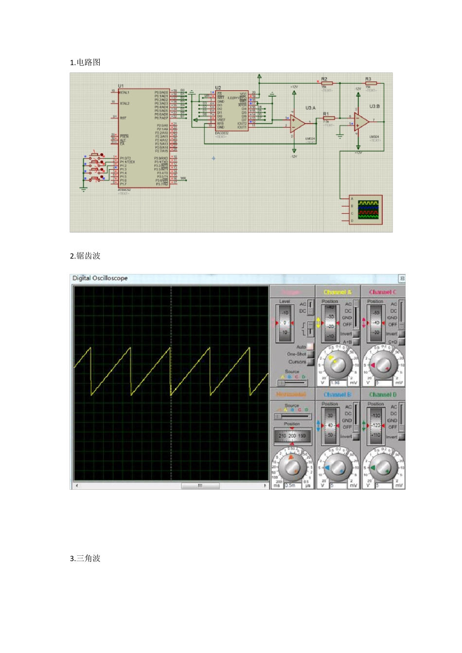The width and height of the screenshot is (462, 653).
Task: Click the Digital Oscilloscope title text
Action: click(100, 278)
